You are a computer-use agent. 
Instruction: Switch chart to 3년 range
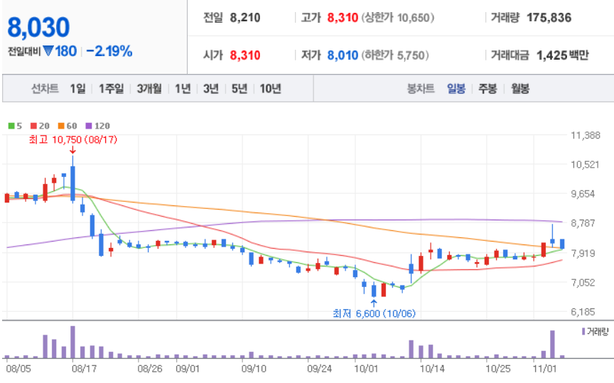210,89
